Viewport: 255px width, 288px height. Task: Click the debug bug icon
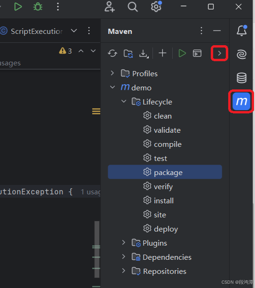click(x=38, y=7)
